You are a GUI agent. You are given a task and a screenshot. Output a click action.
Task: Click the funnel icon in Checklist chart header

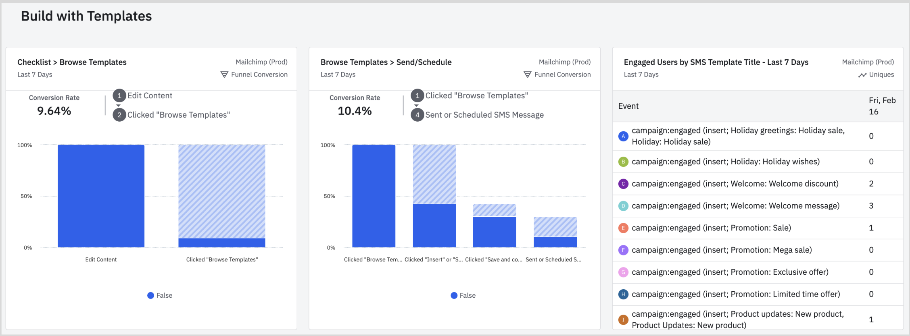[224, 75]
